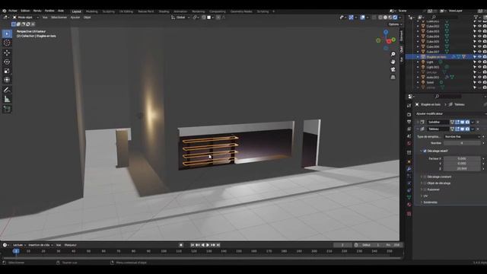Enable the Décalage constant checkbox
Image resolution: width=487 pixels, height=274 pixels.
tap(425, 177)
